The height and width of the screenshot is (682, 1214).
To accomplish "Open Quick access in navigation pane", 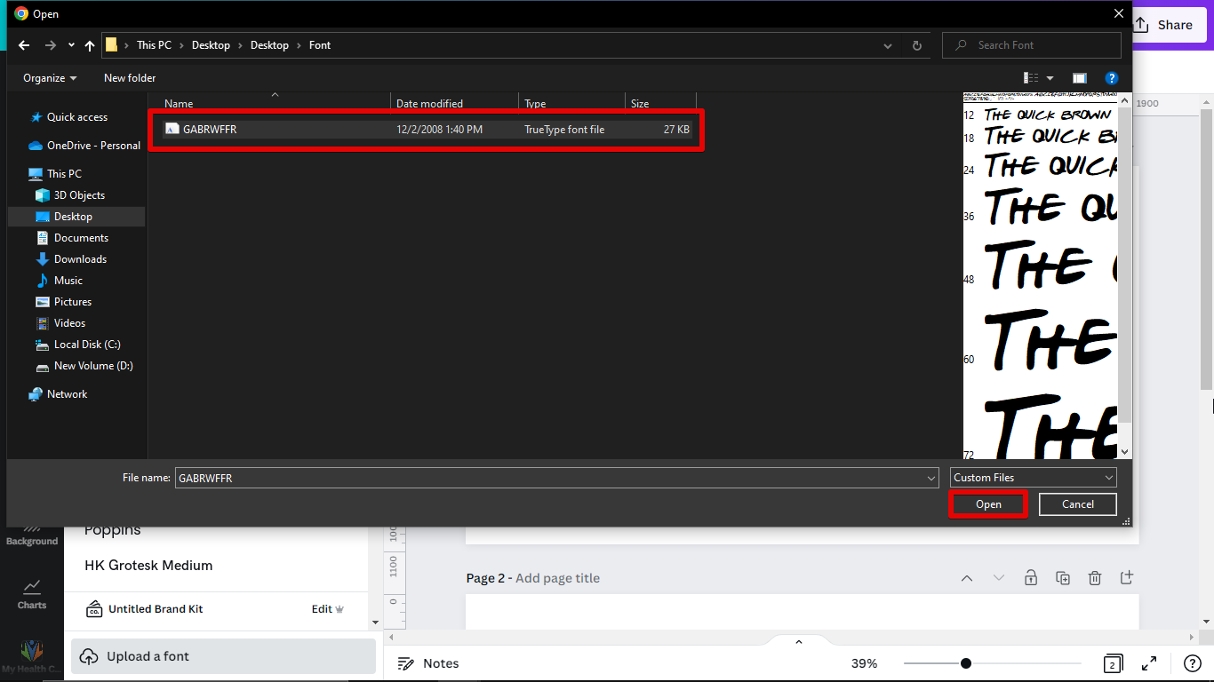I will pos(76,117).
